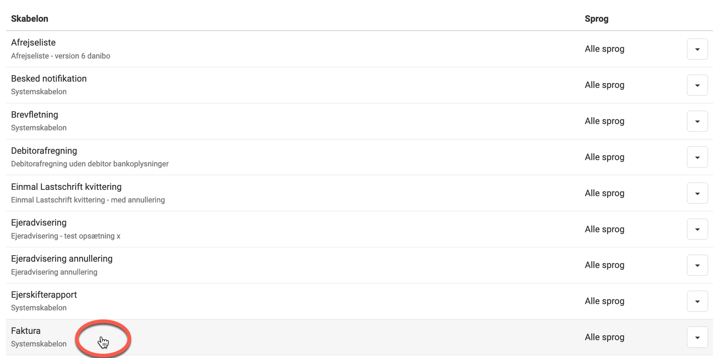Expand Einmal Lastschrift kvittering dropdown
Viewport: 721px width, 358px height.
coord(697,193)
